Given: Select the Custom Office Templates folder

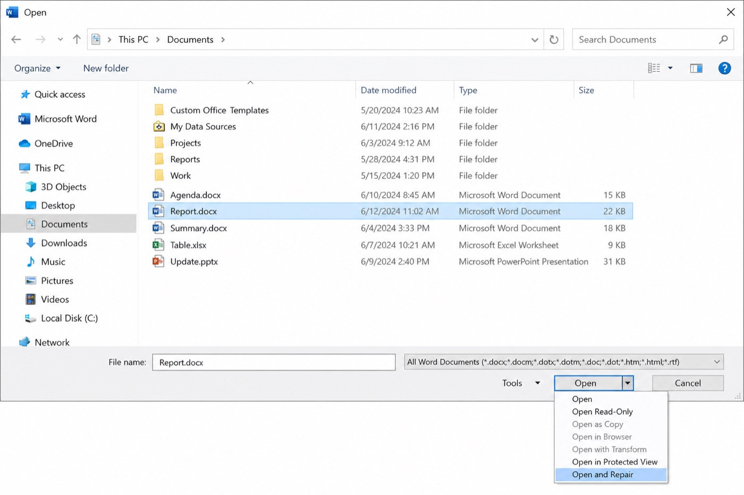Looking at the screenshot, I should point(219,110).
